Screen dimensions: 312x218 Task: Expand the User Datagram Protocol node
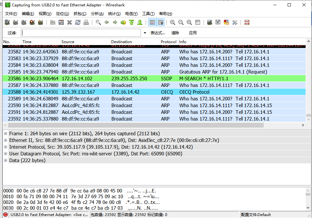click(5, 154)
